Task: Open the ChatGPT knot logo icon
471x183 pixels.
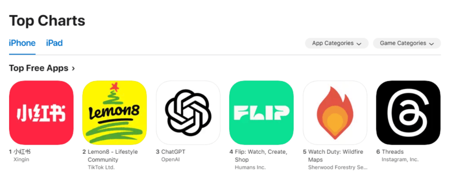Action: click(x=188, y=113)
